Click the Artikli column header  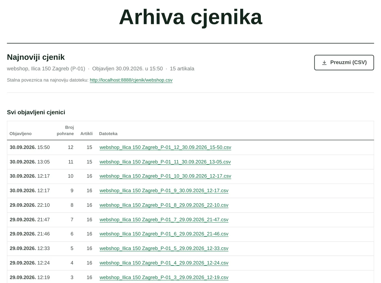(x=87, y=134)
